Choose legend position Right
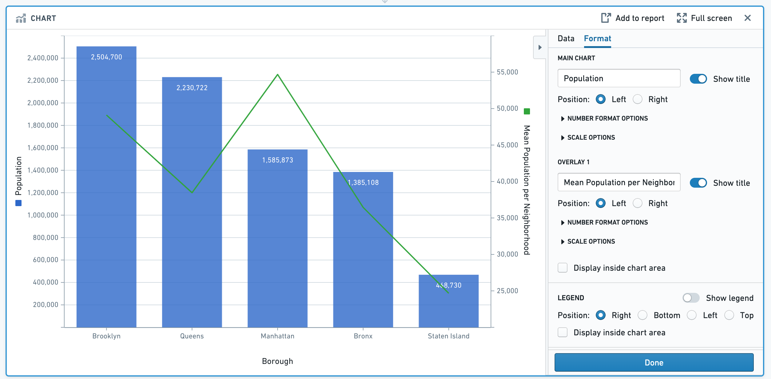 pos(600,315)
